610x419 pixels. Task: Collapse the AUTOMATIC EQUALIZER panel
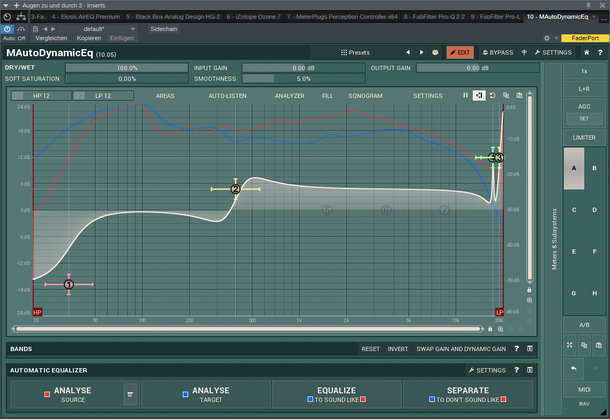[530, 370]
